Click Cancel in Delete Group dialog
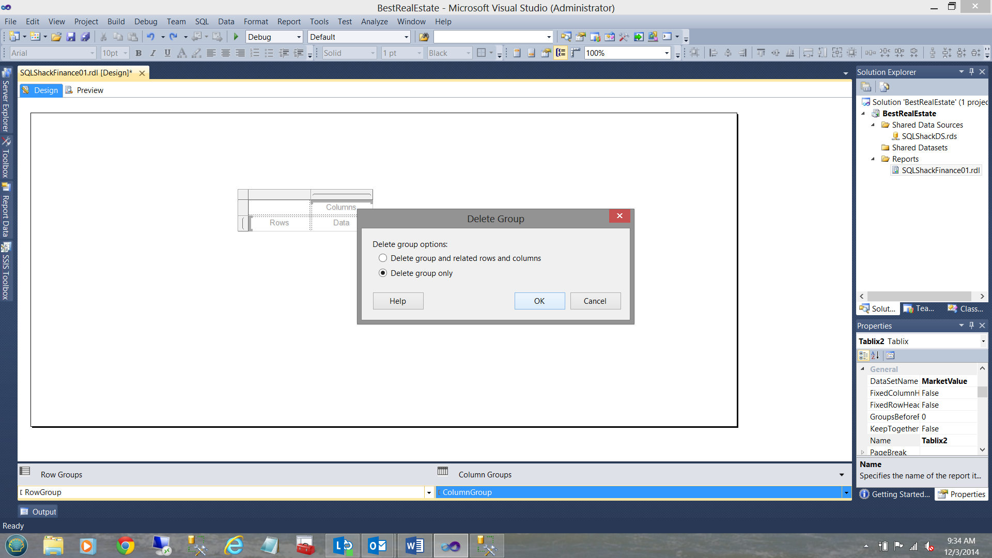Screen dimensions: 992x558 coord(595,301)
